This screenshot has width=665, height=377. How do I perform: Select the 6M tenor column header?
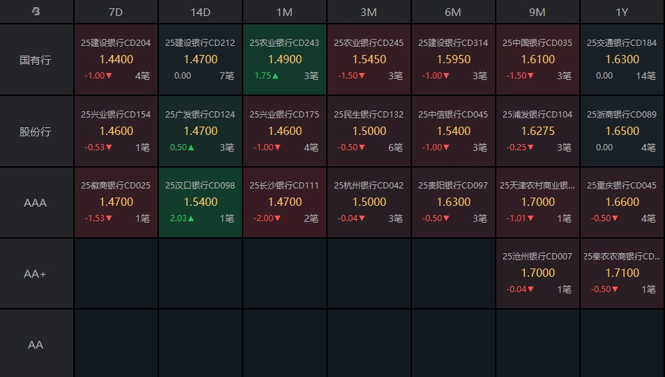(453, 12)
